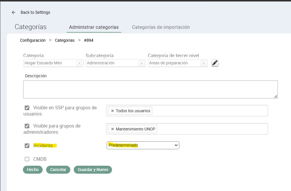Viewport: 291px width, 191px height.
Task: Click into the Descripción text area
Action: [150, 89]
